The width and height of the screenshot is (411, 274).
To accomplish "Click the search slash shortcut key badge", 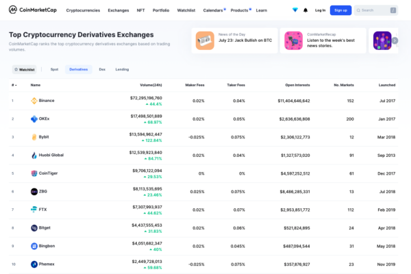I will pyautogui.click(x=393, y=10).
